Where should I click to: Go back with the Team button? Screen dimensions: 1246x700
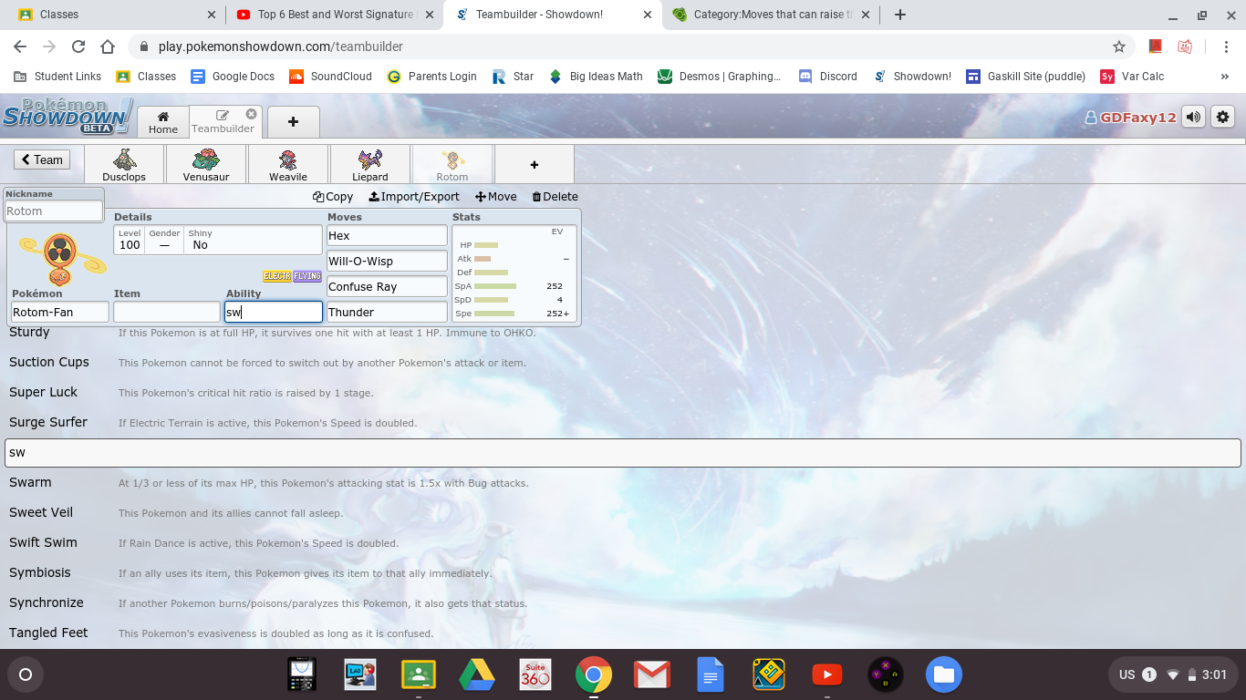coord(42,160)
